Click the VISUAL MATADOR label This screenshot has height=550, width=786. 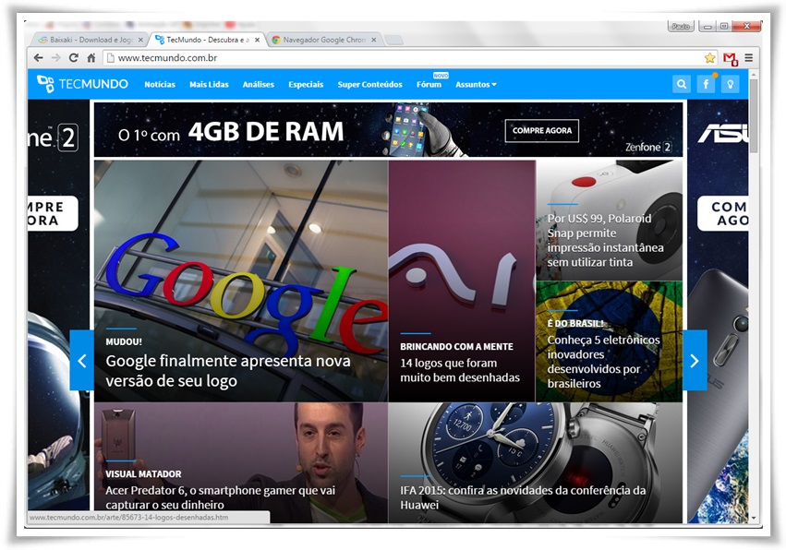(x=143, y=473)
